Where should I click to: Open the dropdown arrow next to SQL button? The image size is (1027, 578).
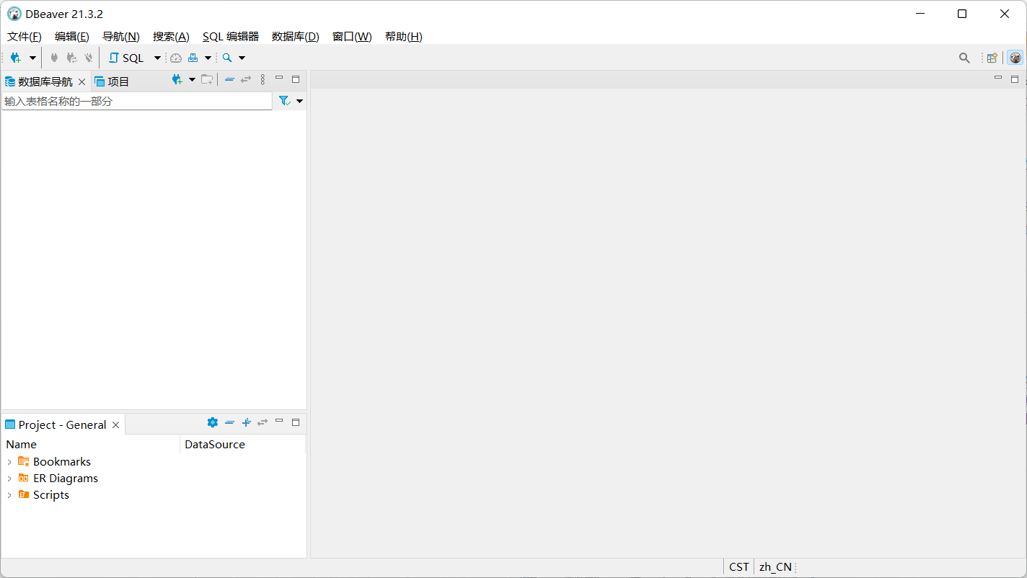(157, 58)
